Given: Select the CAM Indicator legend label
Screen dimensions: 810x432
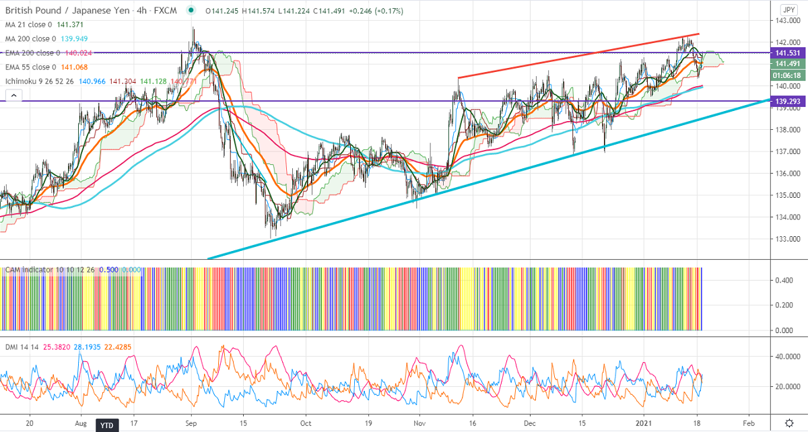Looking at the screenshot, I should click(x=29, y=270).
